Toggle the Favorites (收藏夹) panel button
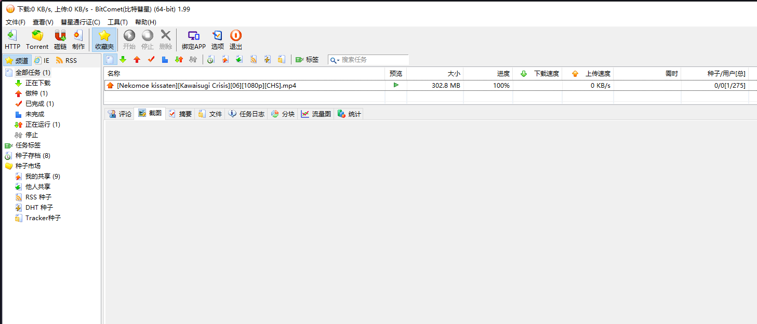The height and width of the screenshot is (324, 757). (104, 39)
